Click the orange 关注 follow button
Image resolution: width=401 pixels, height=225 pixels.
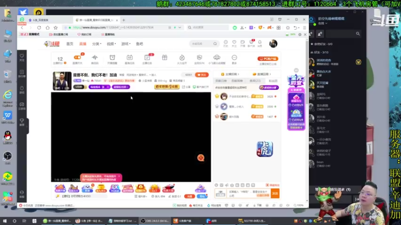(x=202, y=74)
